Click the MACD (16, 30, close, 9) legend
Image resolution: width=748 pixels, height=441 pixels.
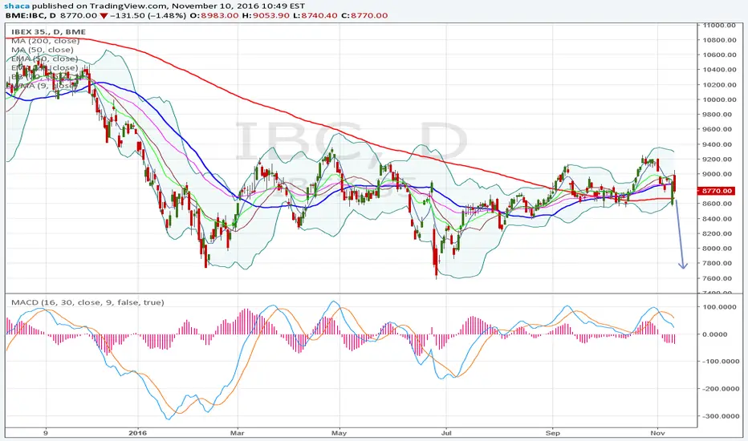tap(87, 302)
